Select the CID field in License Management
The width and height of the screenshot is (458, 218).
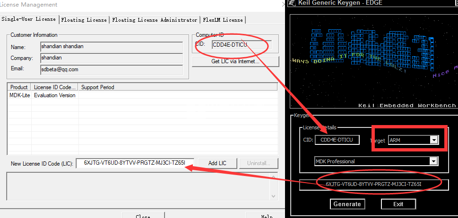pos(242,45)
